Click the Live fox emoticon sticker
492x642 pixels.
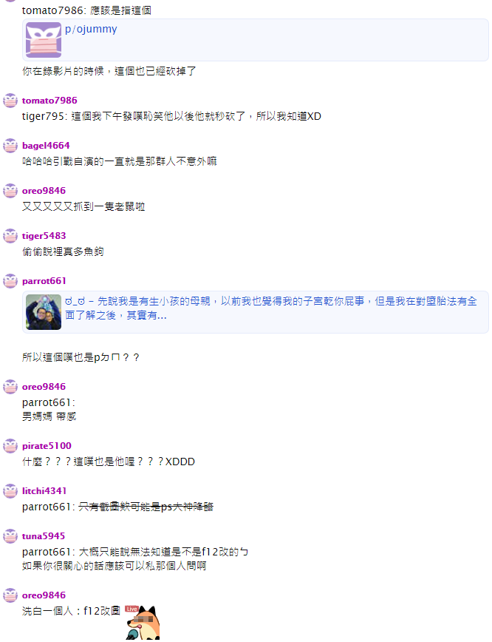(x=143, y=622)
